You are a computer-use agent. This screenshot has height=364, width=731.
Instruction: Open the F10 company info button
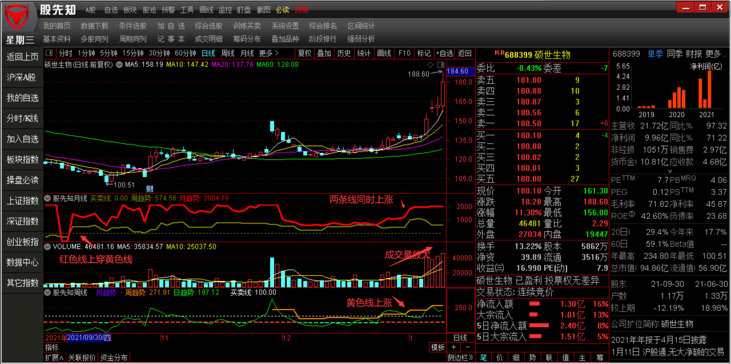click(404, 53)
